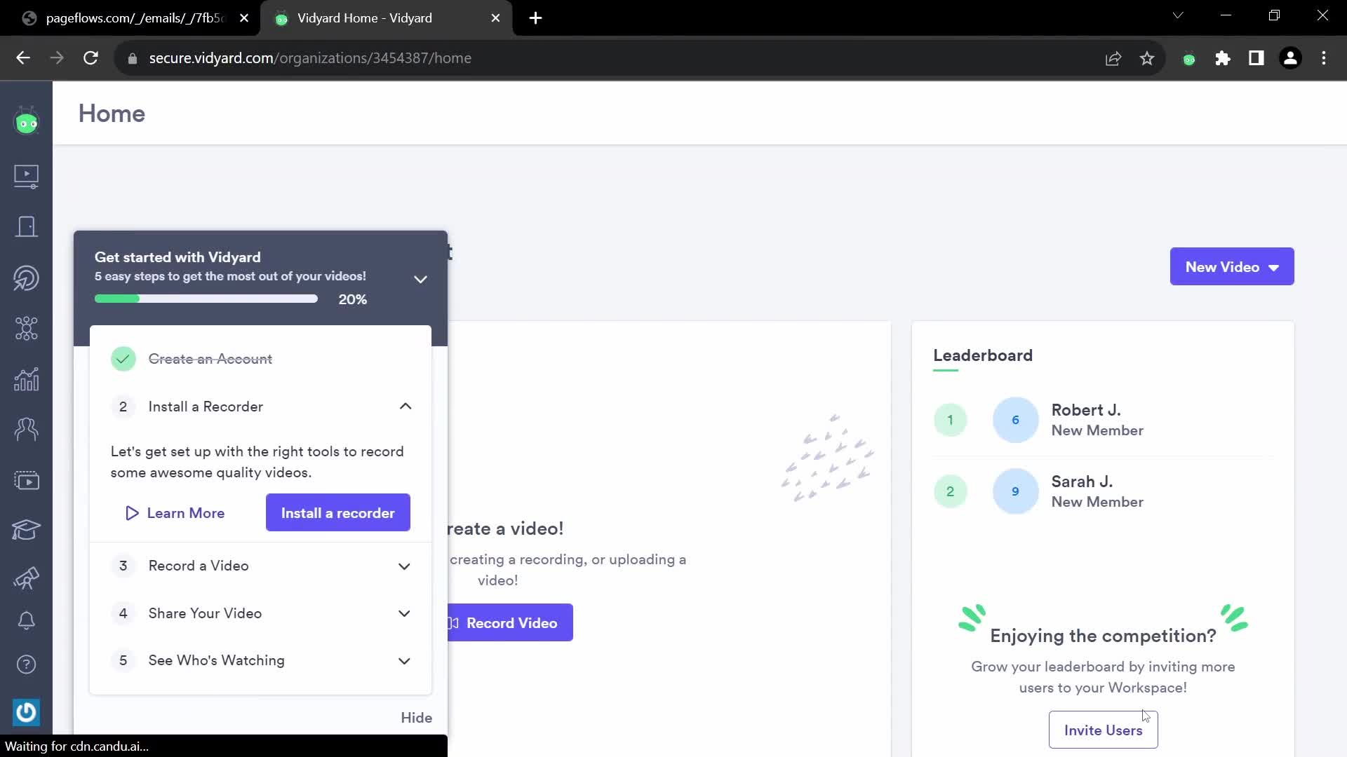
Task: Click Robert J.'s avatar in leaderboard
Action: (1015, 420)
